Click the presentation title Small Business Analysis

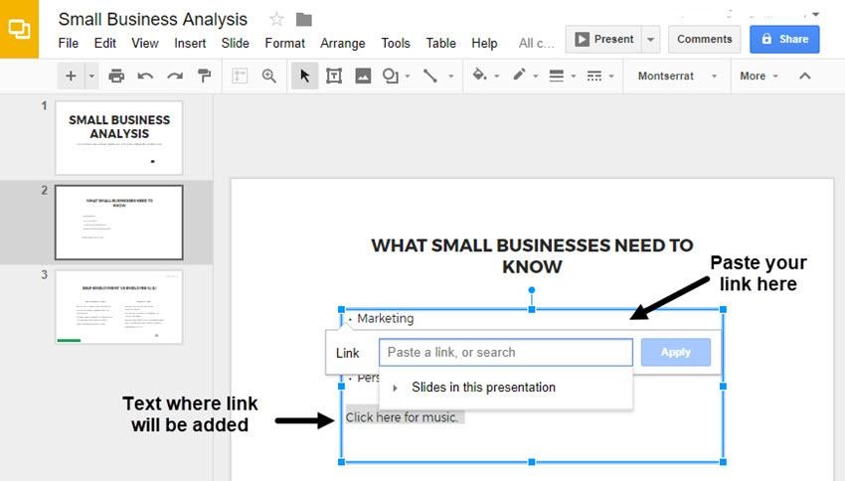(x=152, y=20)
